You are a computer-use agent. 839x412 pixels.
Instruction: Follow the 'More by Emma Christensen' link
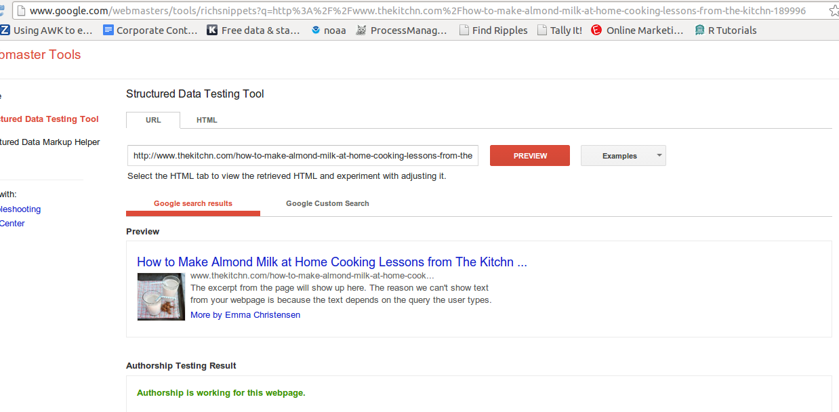(x=245, y=315)
